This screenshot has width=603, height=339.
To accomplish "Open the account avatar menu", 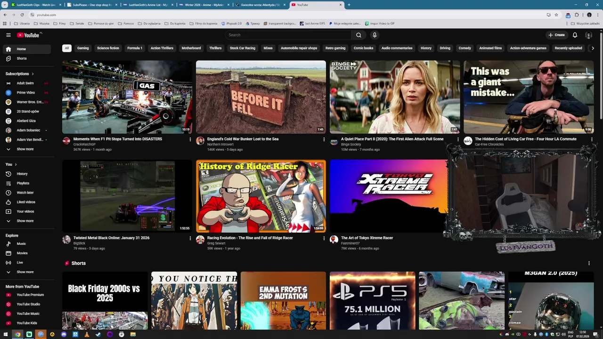I will 588,35.
